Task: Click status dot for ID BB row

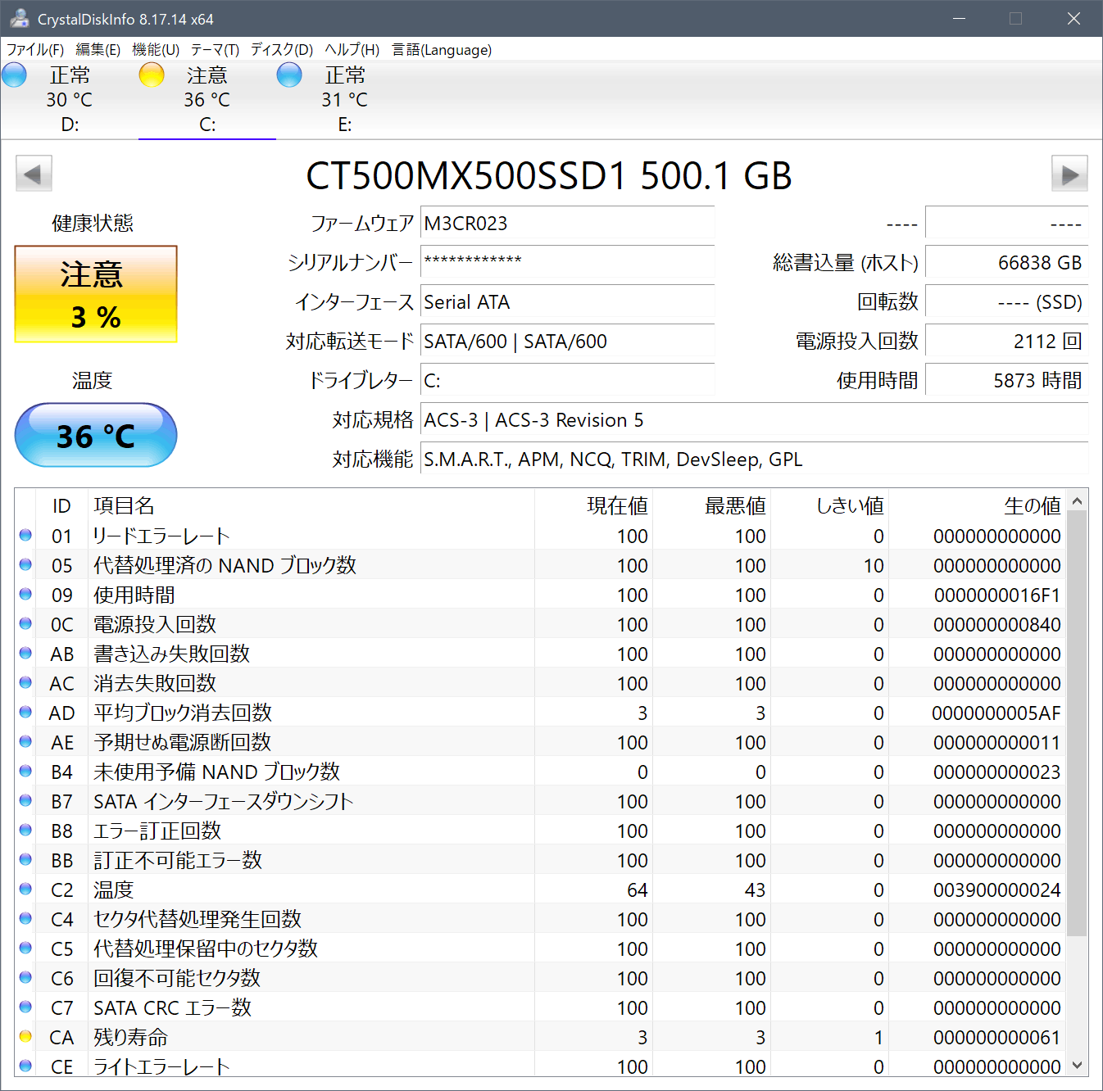Action: [x=25, y=860]
